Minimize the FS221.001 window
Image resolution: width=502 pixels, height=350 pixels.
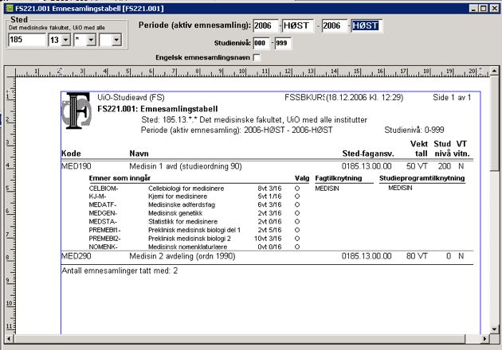click(474, 8)
